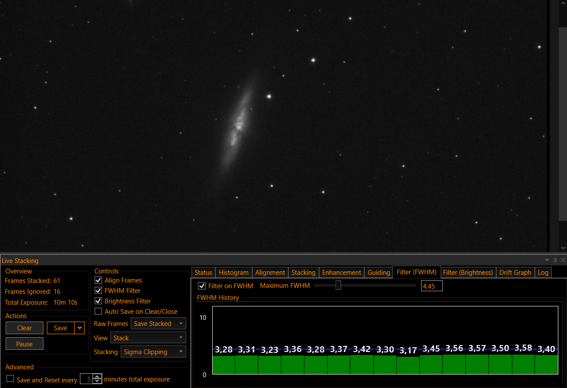The width and height of the screenshot is (567, 388).
Task: Toggle the Filter on FWHM checkbox
Action: [x=202, y=286]
